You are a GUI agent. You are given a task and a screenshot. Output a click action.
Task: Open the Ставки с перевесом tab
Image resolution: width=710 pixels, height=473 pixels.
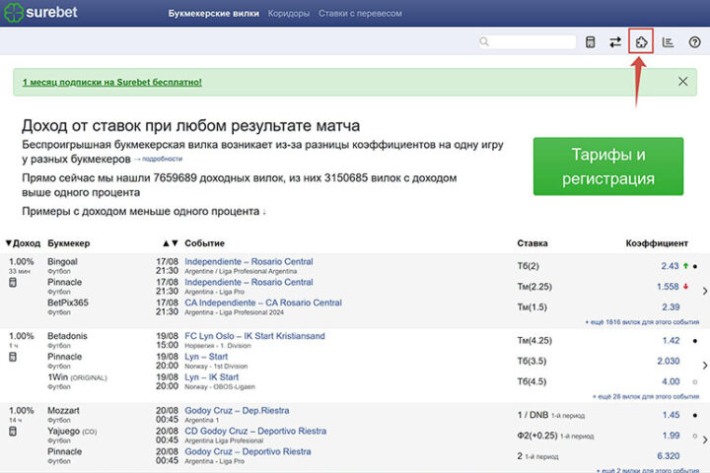360,15
